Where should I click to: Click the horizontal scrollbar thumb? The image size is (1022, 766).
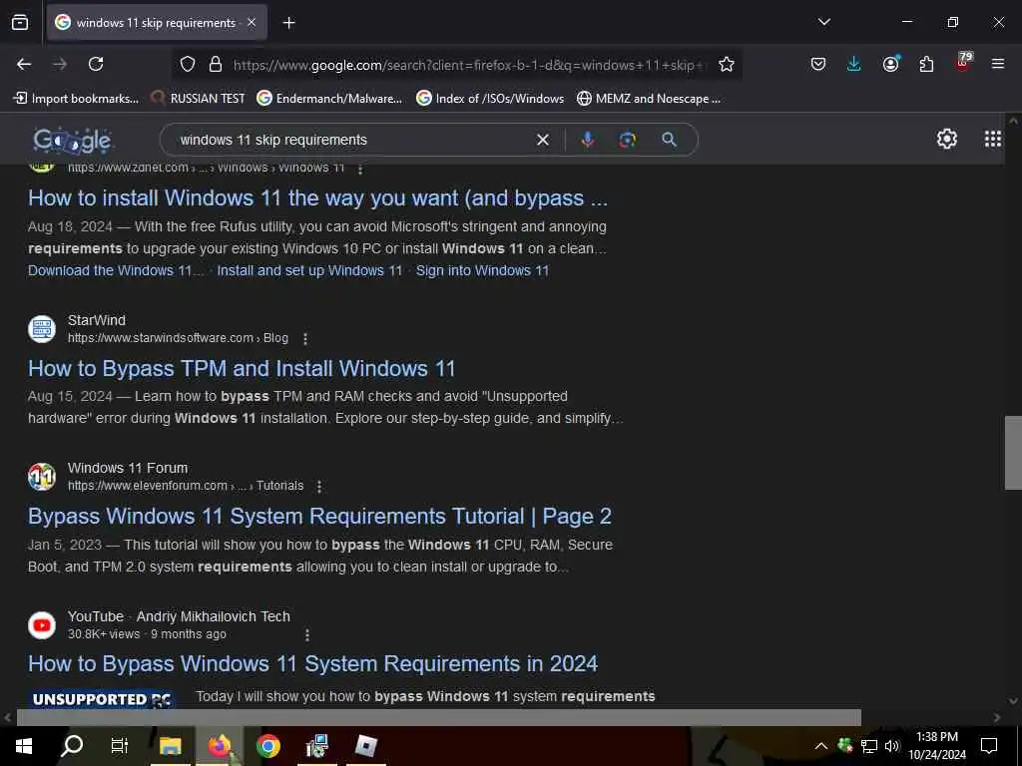point(439,717)
